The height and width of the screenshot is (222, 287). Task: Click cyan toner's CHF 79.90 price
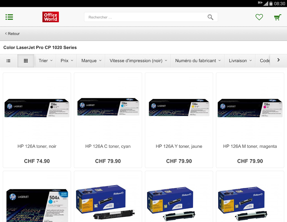(108, 161)
